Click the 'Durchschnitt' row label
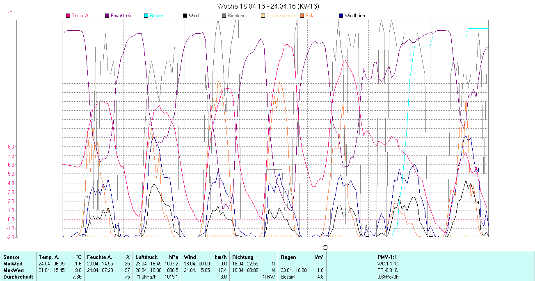The image size is (535, 281). pos(18,277)
